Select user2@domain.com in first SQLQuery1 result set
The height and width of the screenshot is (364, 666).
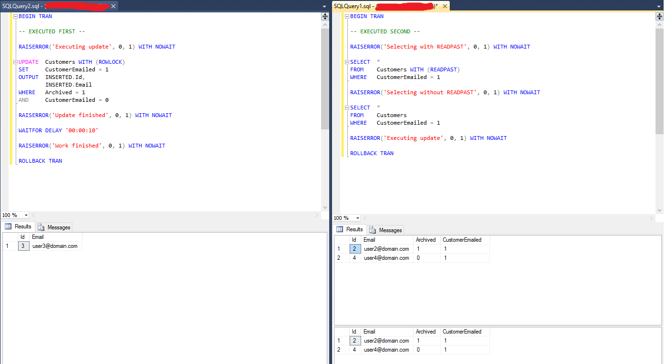(x=387, y=249)
